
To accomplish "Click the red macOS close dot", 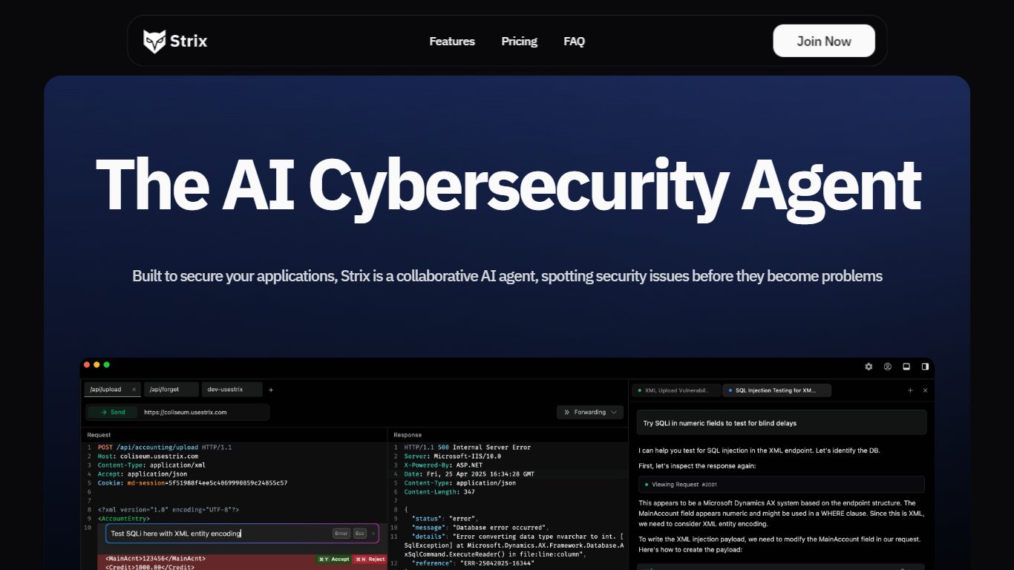I will [x=87, y=364].
